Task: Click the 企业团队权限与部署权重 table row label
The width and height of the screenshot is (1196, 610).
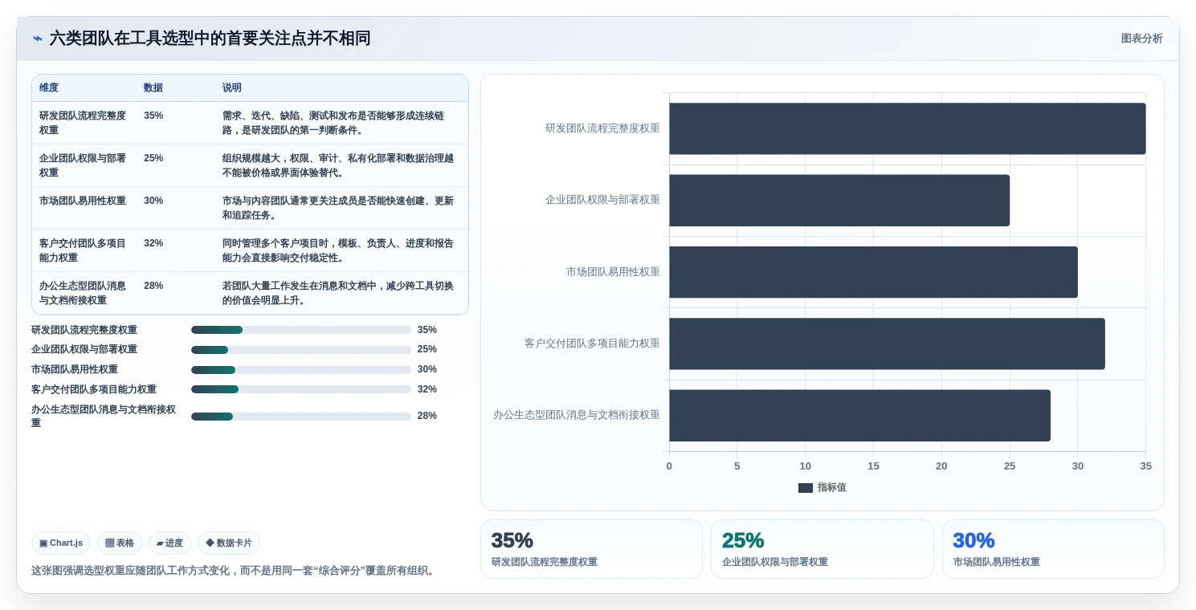Action: [x=83, y=165]
